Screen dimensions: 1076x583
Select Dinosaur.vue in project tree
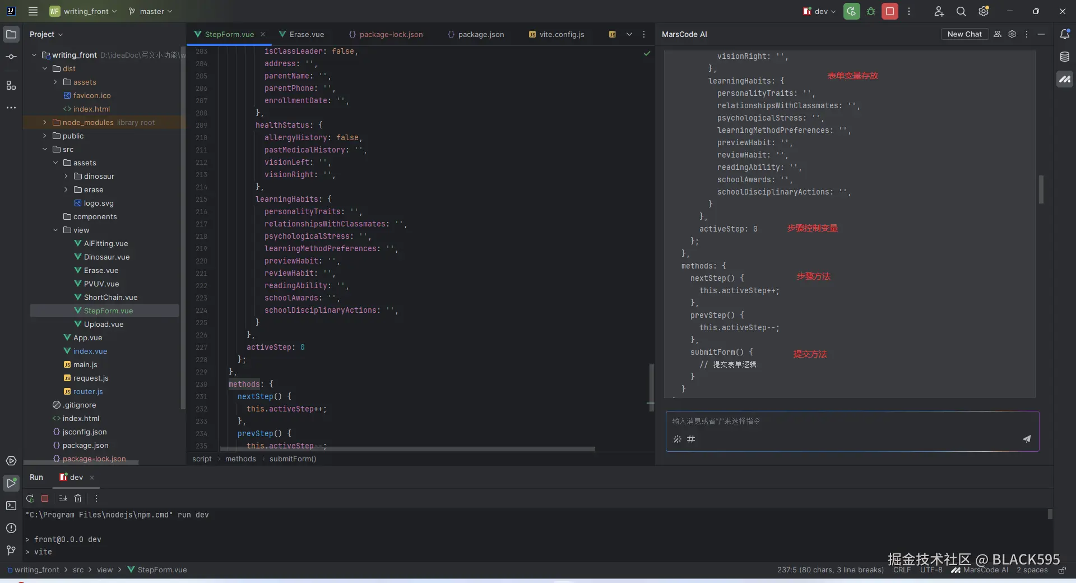(x=106, y=257)
